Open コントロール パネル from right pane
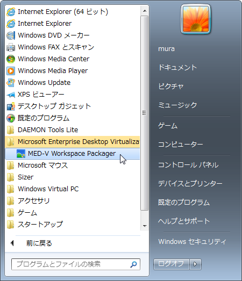The width and height of the screenshot is (242, 281). tap(188, 165)
